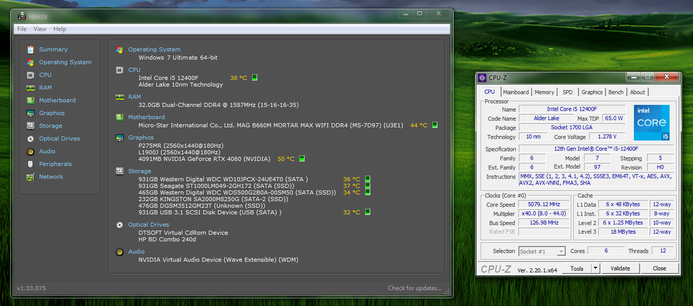Image resolution: width=693 pixels, height=306 pixels.
Task: Switch to the Bench tab in CPU-Z
Action: 616,92
